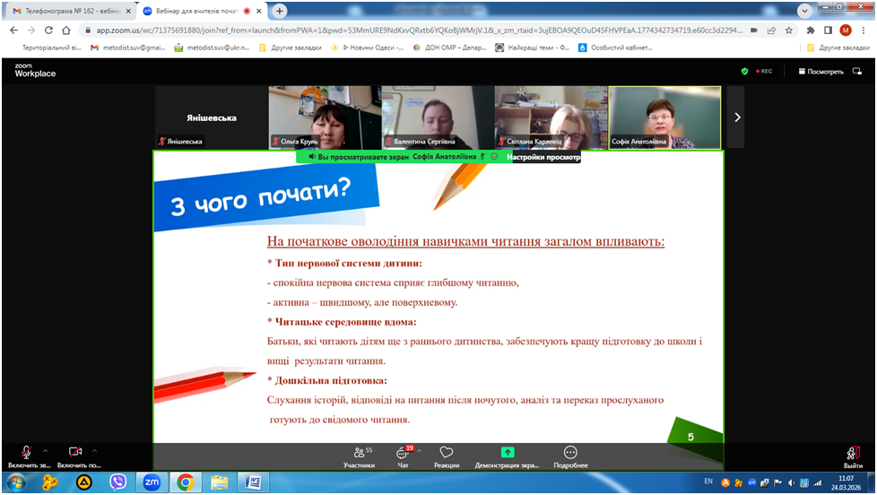This screenshot has width=877, height=495.
Task: Open the Подробнее more options menu
Action: click(x=570, y=456)
